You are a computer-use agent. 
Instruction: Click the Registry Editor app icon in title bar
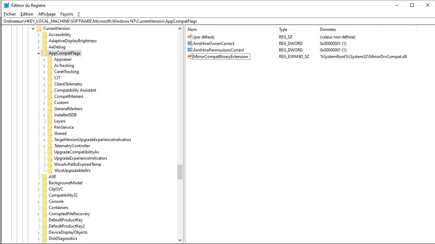coord(7,5)
